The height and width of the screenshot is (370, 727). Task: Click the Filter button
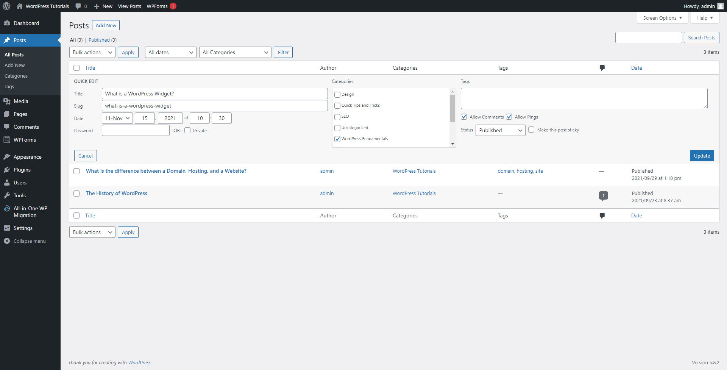pyautogui.click(x=283, y=52)
